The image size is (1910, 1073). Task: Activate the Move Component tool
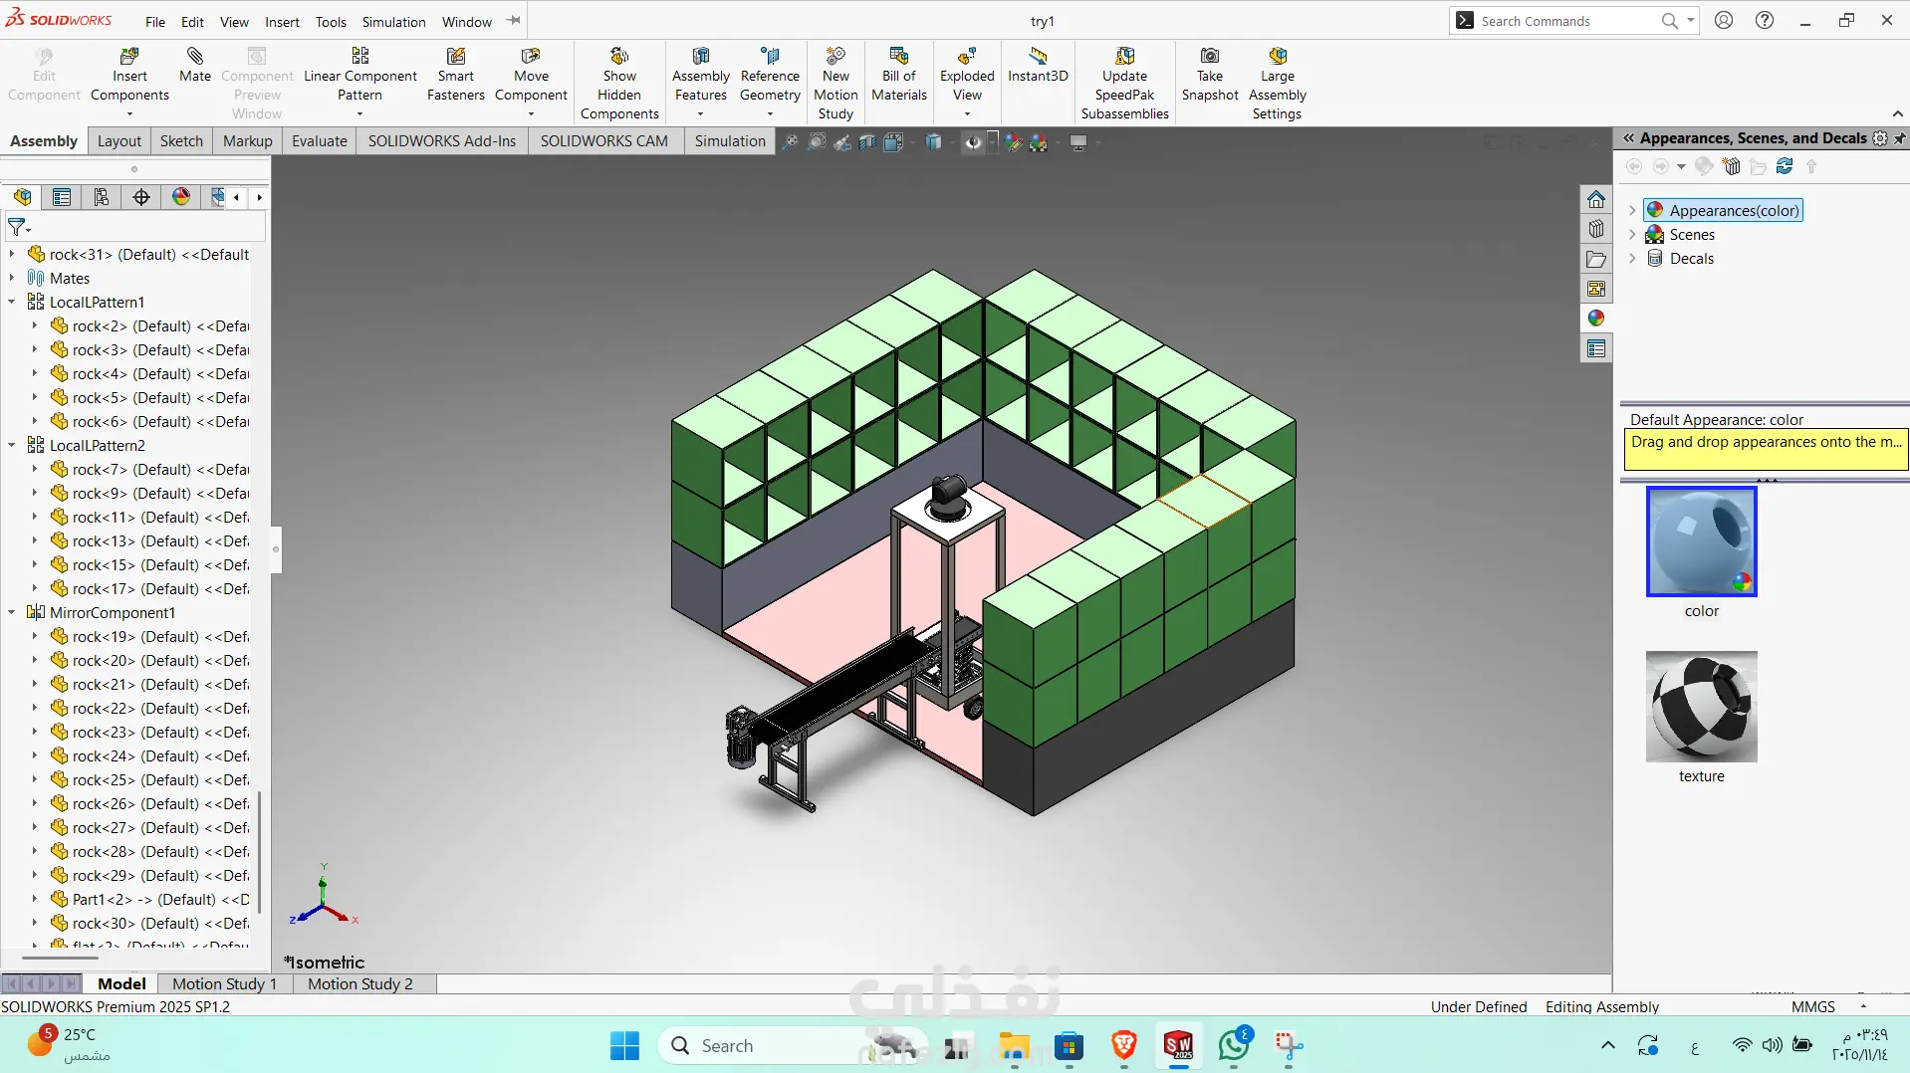(531, 76)
